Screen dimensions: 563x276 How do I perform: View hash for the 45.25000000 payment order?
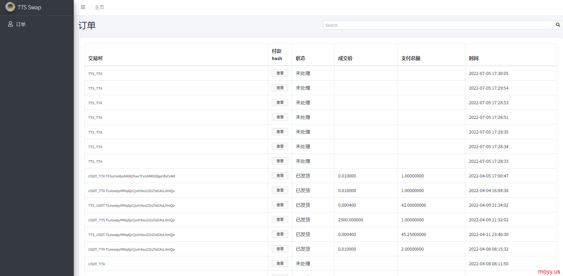tap(280, 234)
